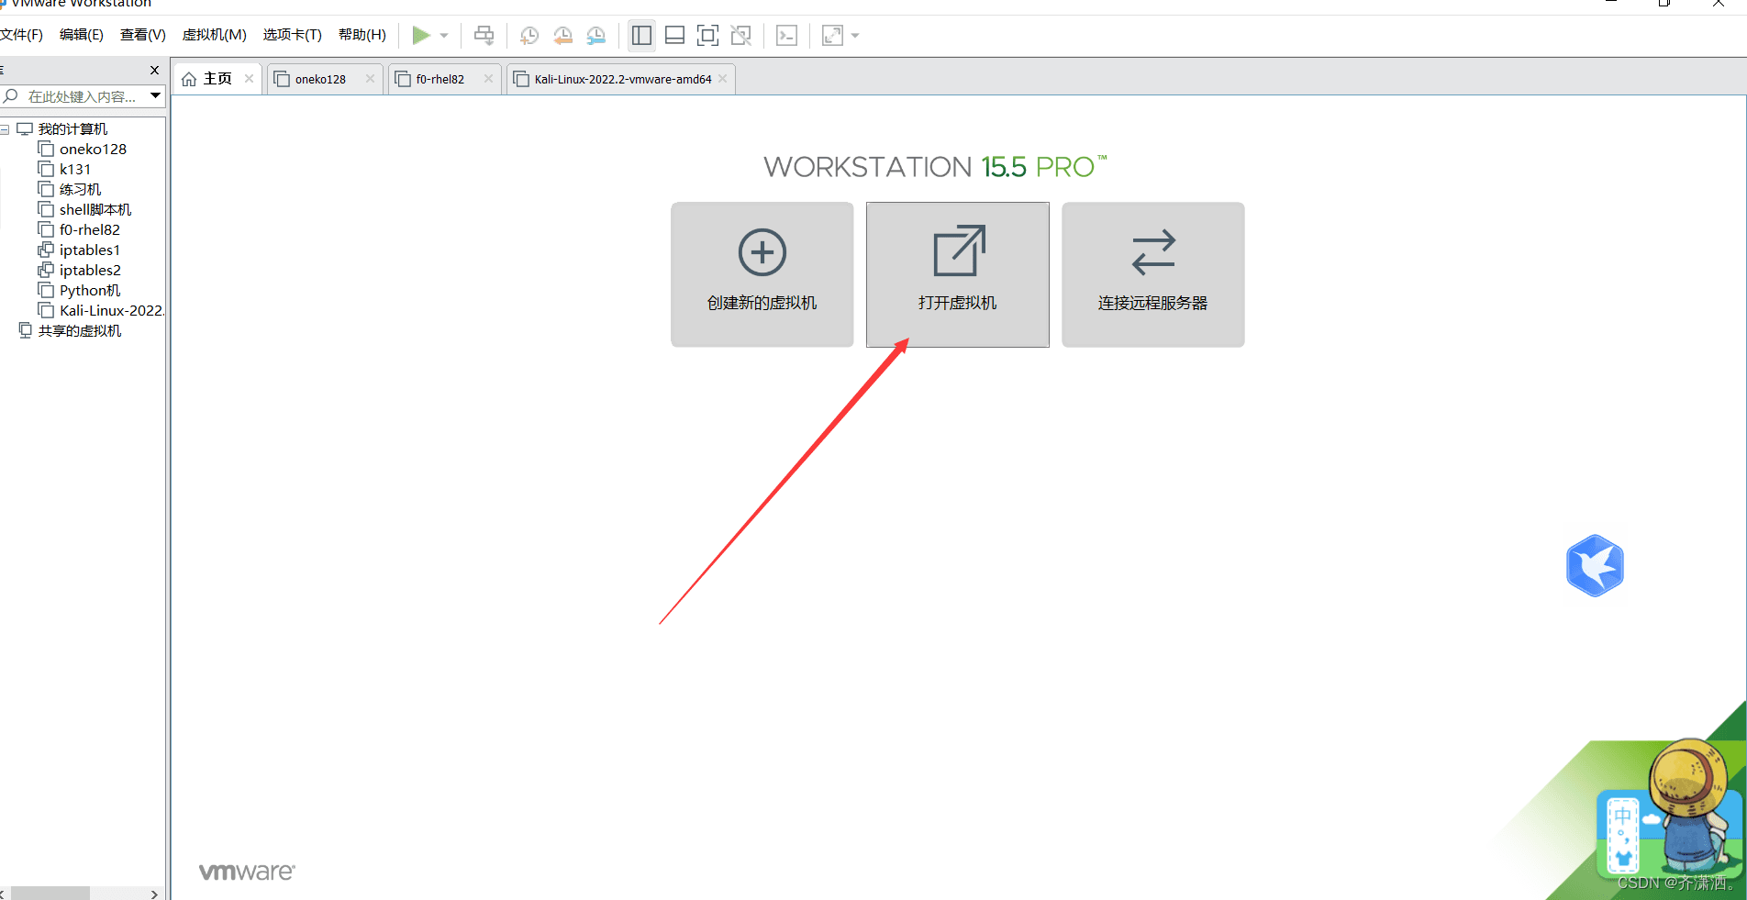Click the library search input field
The width and height of the screenshot is (1747, 900).
[83, 96]
